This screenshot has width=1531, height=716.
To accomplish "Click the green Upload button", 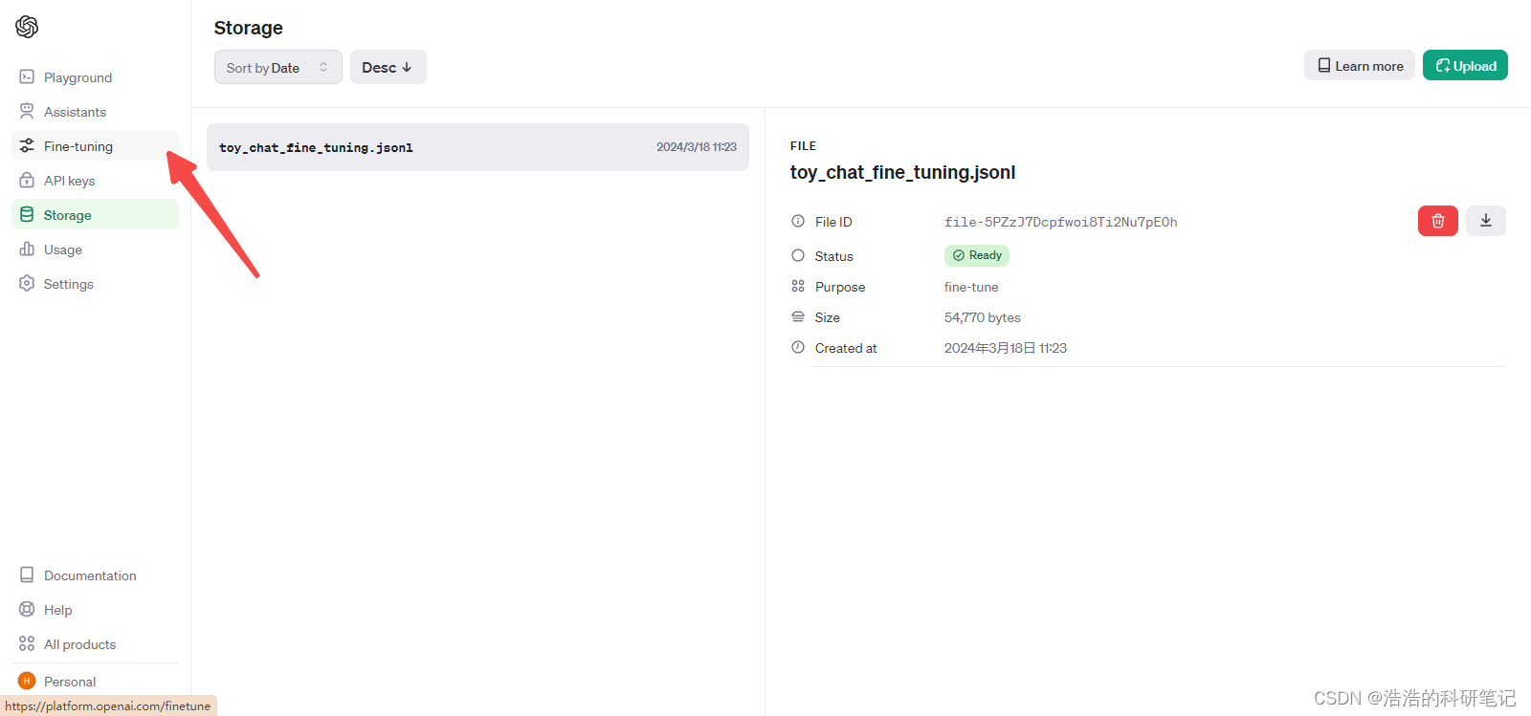I will (x=1465, y=65).
